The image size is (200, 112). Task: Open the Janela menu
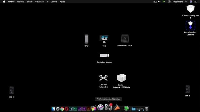[x=54, y=2]
